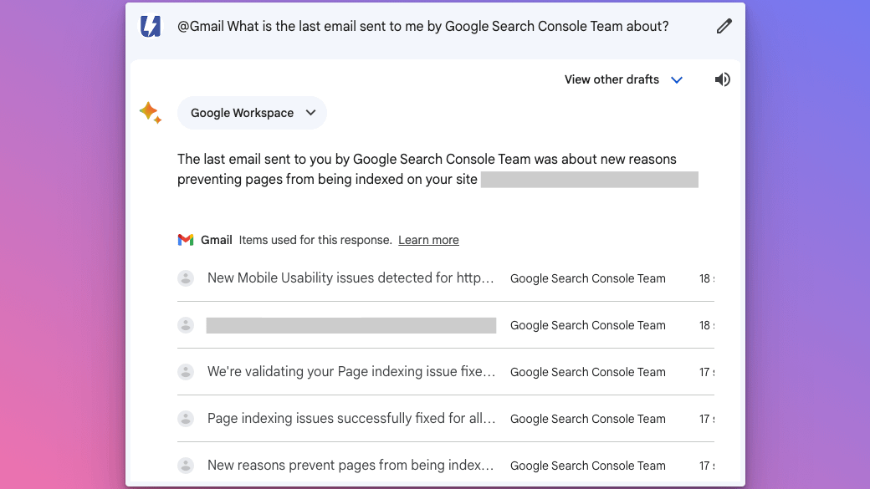
Task: Click sender avatar for validating Page indexing email
Action: (186, 372)
